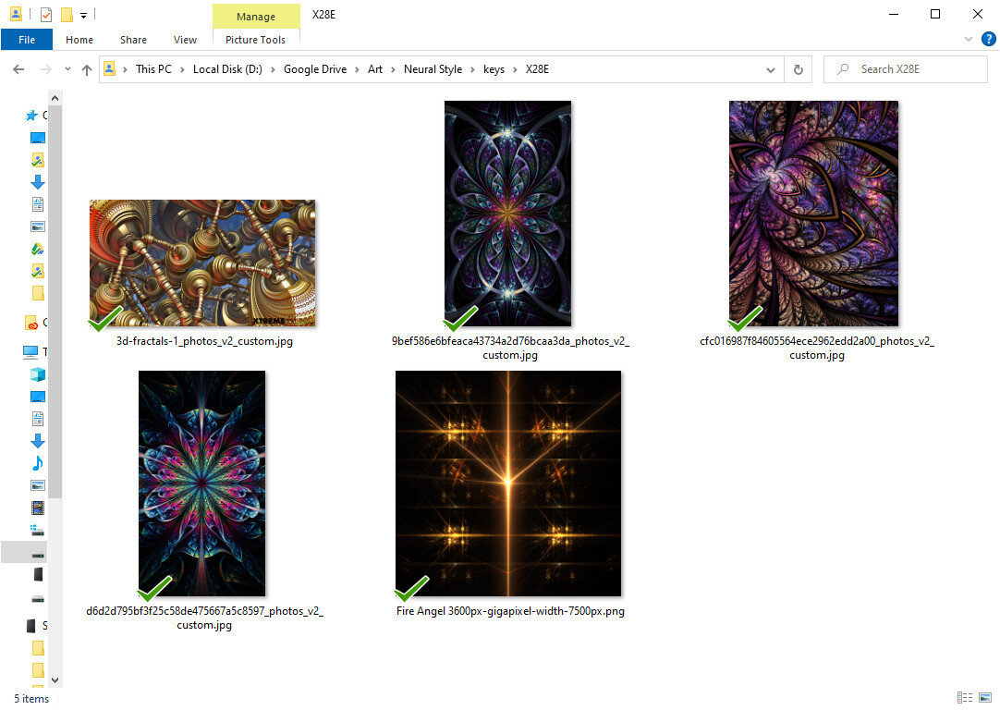Navigate to This PC breadcrumb
The image size is (1000, 710).
153,69
